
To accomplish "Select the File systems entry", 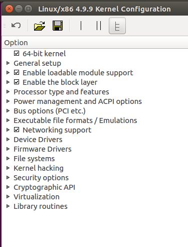I will coord(34,159).
